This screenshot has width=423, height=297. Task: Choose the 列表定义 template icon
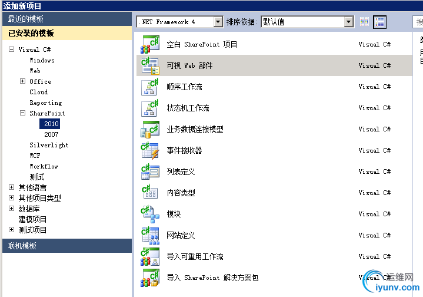[150, 171]
